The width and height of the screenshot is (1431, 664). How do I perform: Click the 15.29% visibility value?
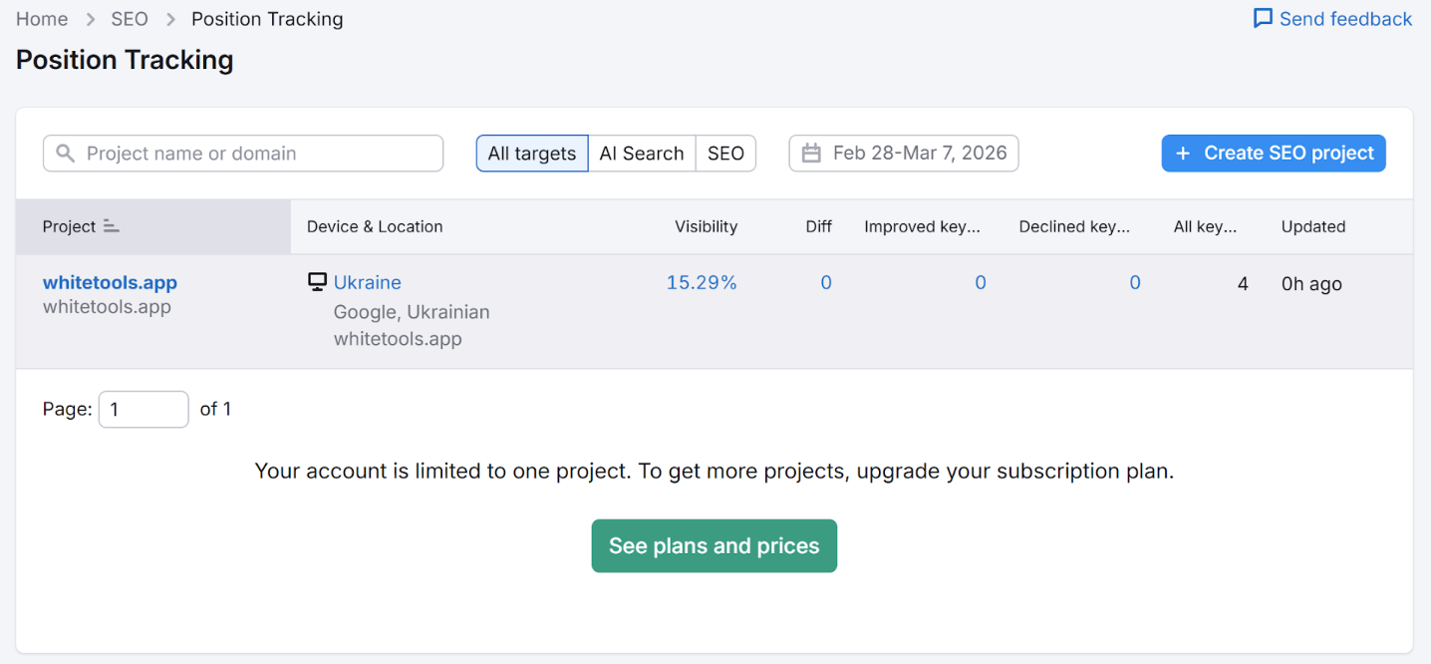pos(702,283)
